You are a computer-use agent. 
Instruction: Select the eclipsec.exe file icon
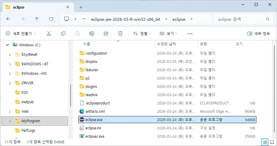82,136
